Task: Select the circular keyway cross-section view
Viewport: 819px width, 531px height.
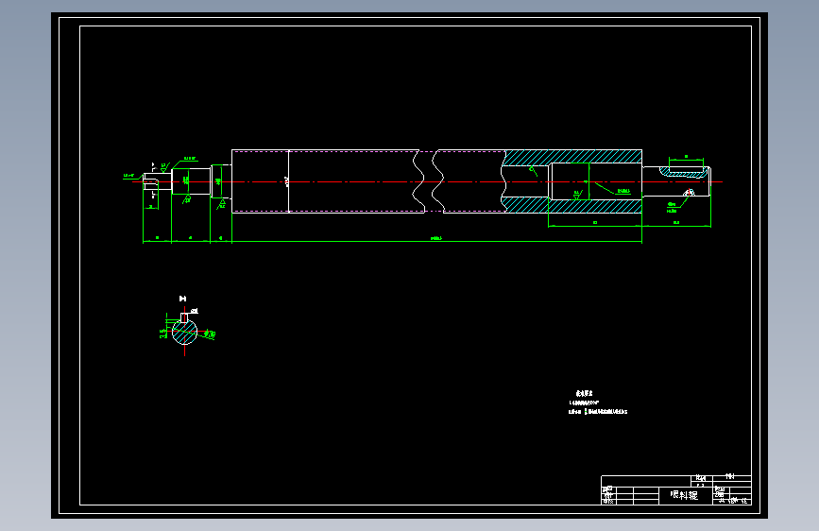Action: point(184,332)
